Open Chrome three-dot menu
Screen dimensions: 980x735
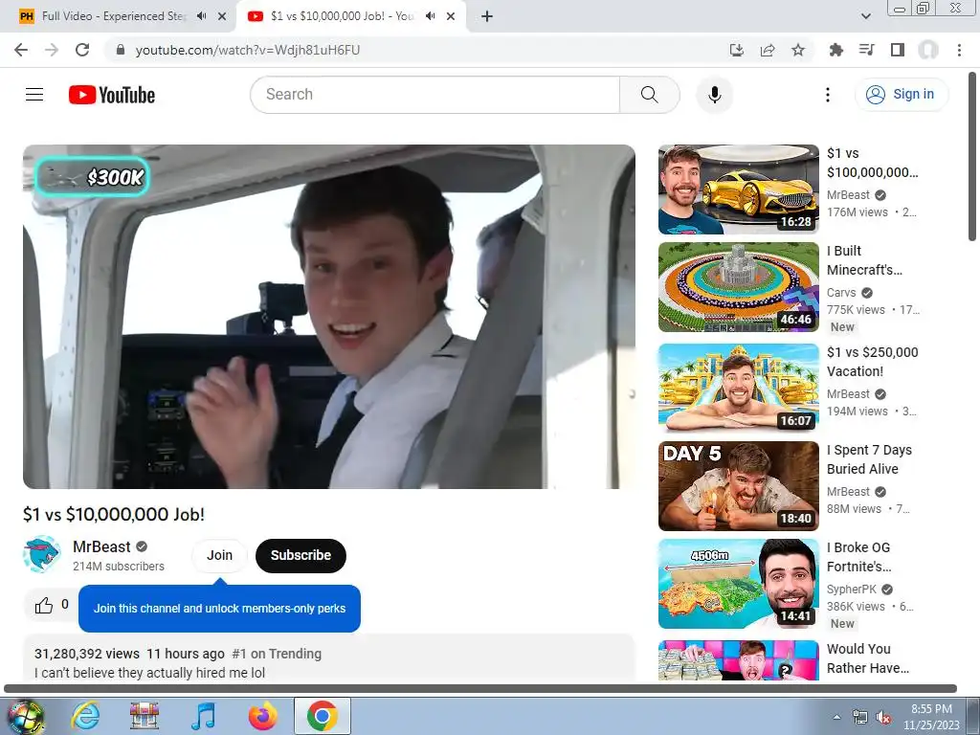pyautogui.click(x=959, y=50)
